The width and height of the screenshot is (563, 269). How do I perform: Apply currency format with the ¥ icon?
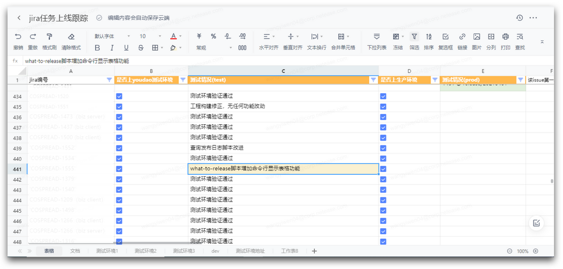point(199,36)
